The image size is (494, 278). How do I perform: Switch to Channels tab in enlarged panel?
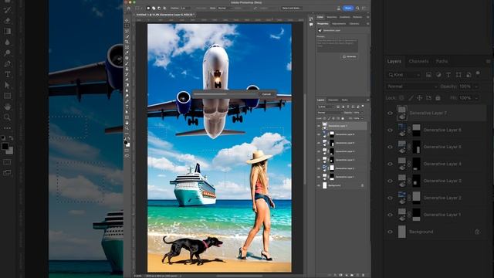(418, 61)
